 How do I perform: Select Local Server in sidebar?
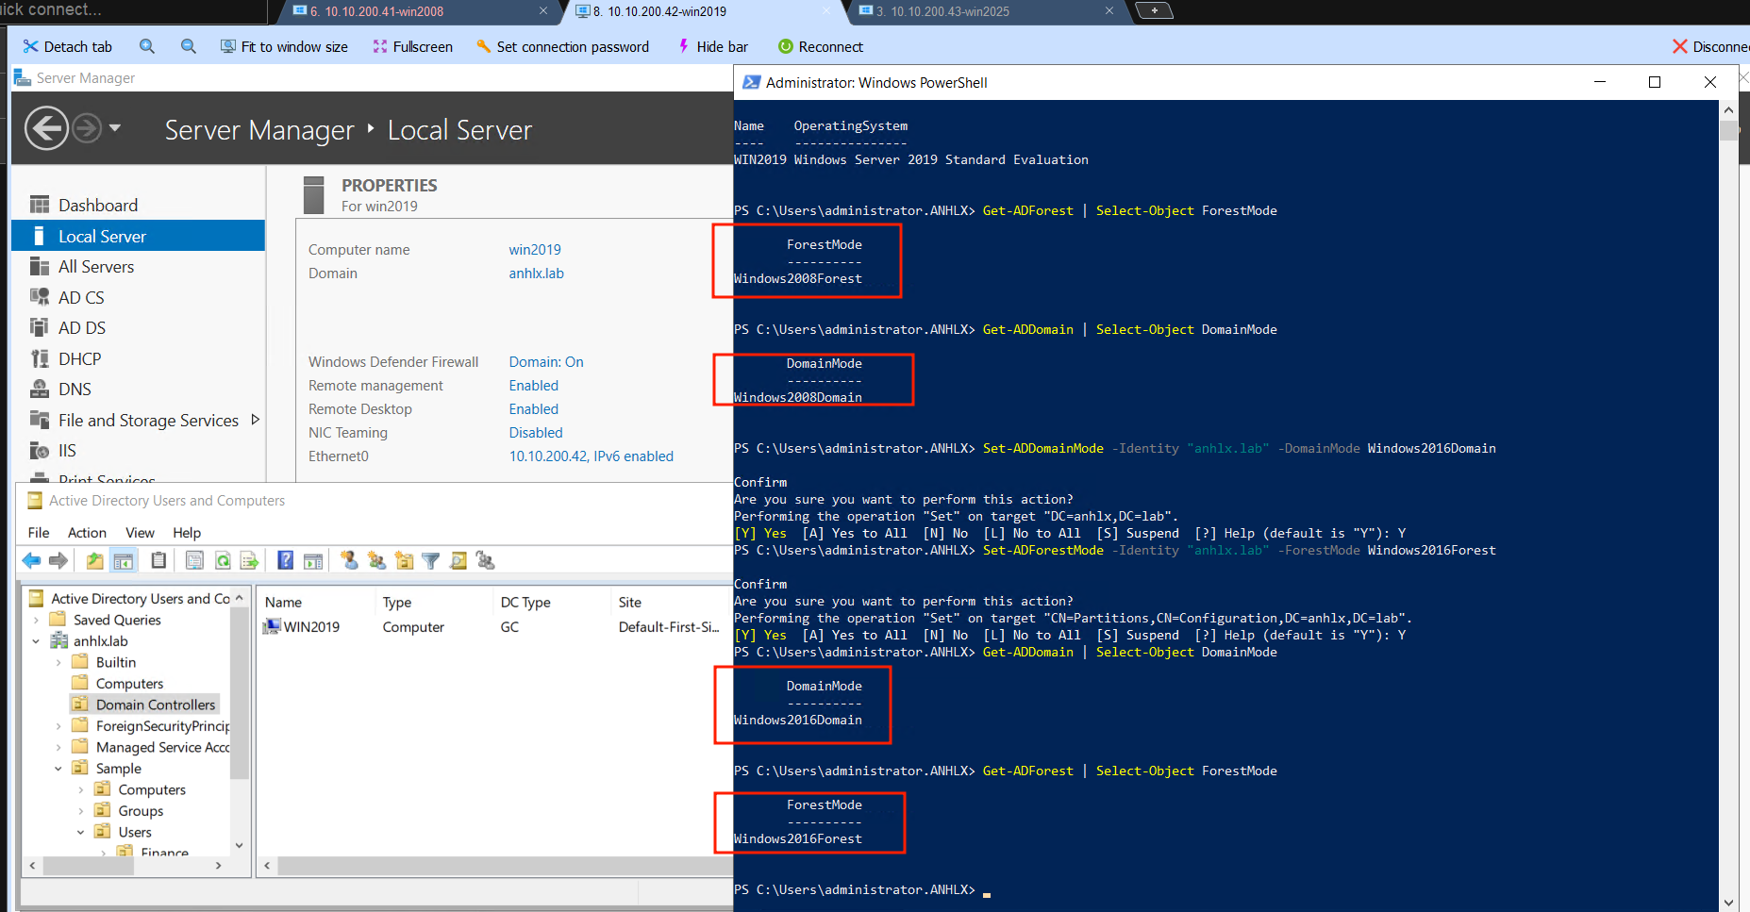coord(139,236)
